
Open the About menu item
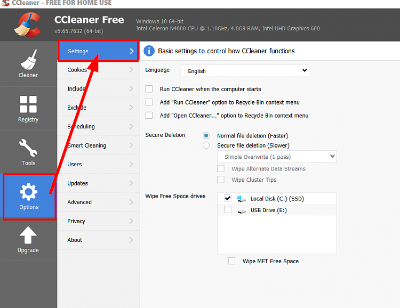point(99,240)
